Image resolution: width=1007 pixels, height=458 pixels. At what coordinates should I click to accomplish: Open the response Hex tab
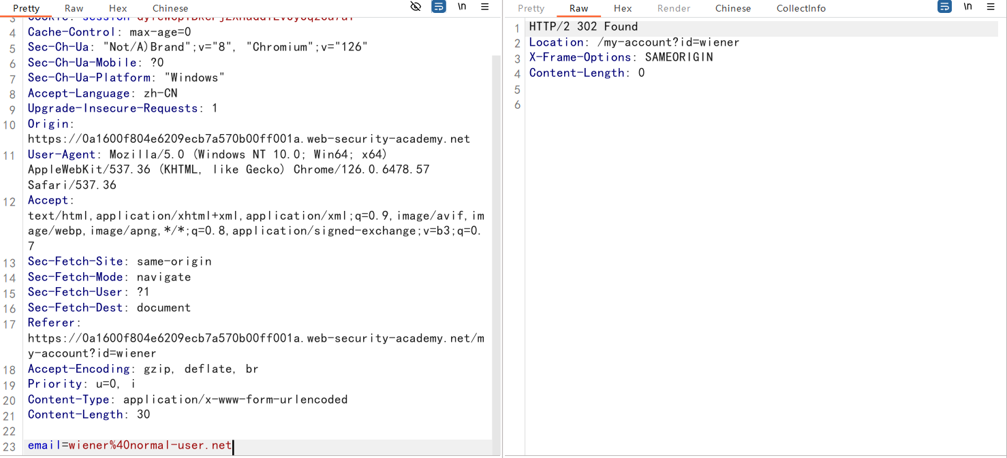[x=623, y=8]
